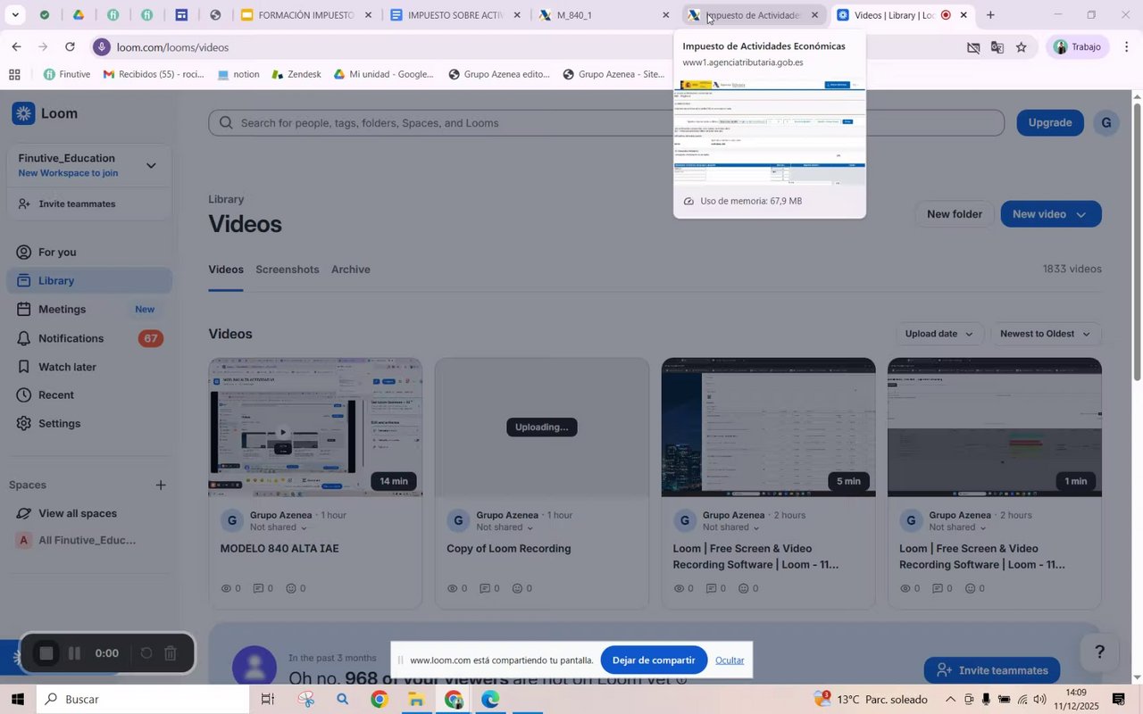Open File Explorer from the taskbar
Screen dimensions: 1143x714
416,700
